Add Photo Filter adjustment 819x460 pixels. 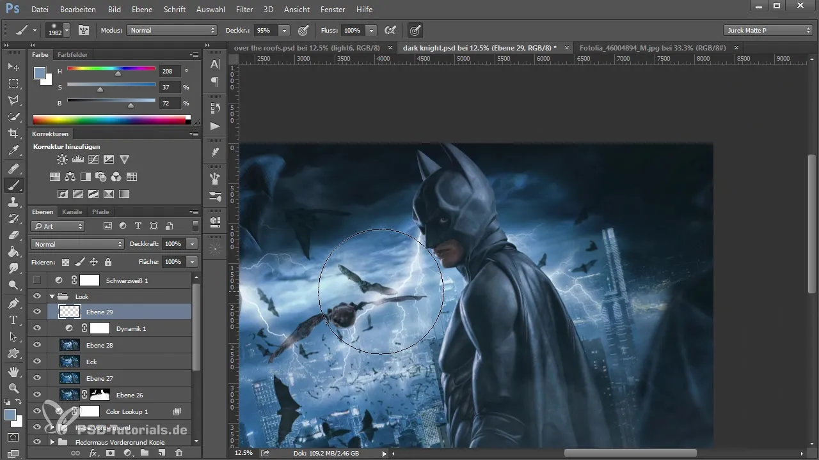(101, 177)
